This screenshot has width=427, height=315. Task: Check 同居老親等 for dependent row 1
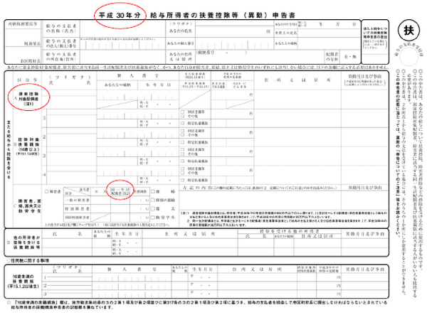(x=182, y=112)
